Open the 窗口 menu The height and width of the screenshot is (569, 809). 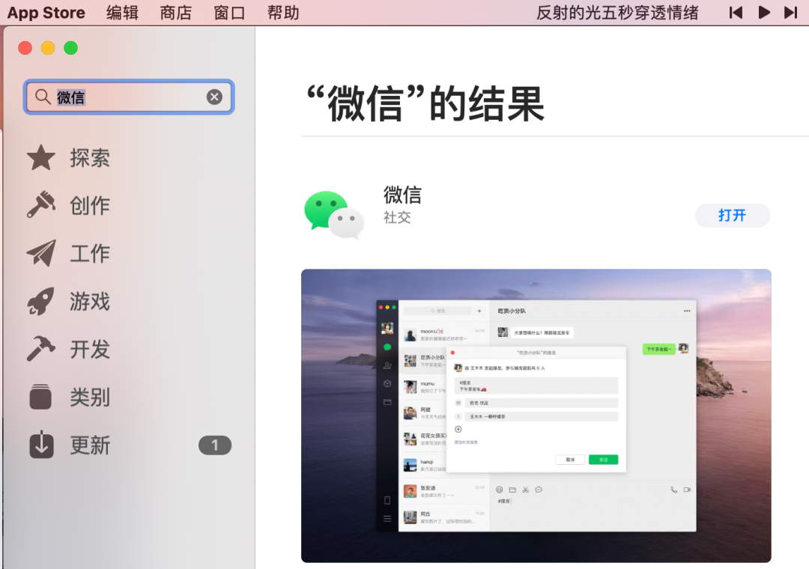(x=230, y=13)
